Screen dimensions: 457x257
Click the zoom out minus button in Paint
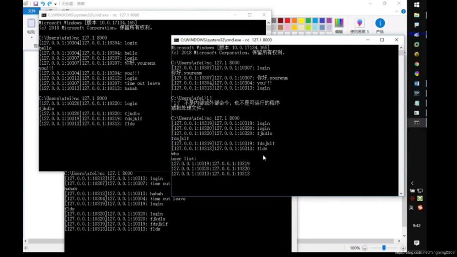coord(365,248)
